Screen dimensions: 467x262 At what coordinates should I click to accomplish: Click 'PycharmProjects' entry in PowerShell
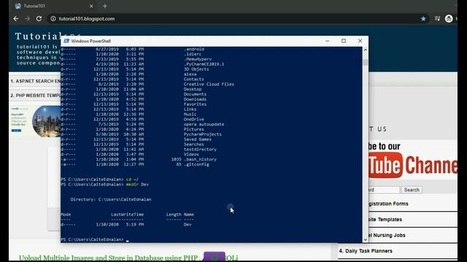point(203,134)
